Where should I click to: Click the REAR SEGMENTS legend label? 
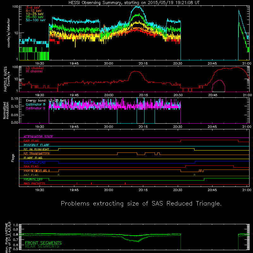(42, 246)
